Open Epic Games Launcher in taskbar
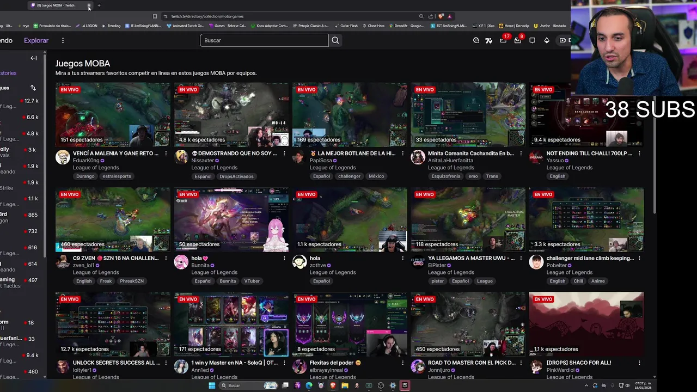Viewport: 697px width, 392px height. tap(405, 385)
